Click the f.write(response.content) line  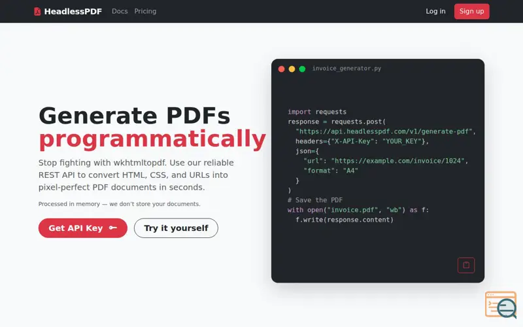point(345,220)
